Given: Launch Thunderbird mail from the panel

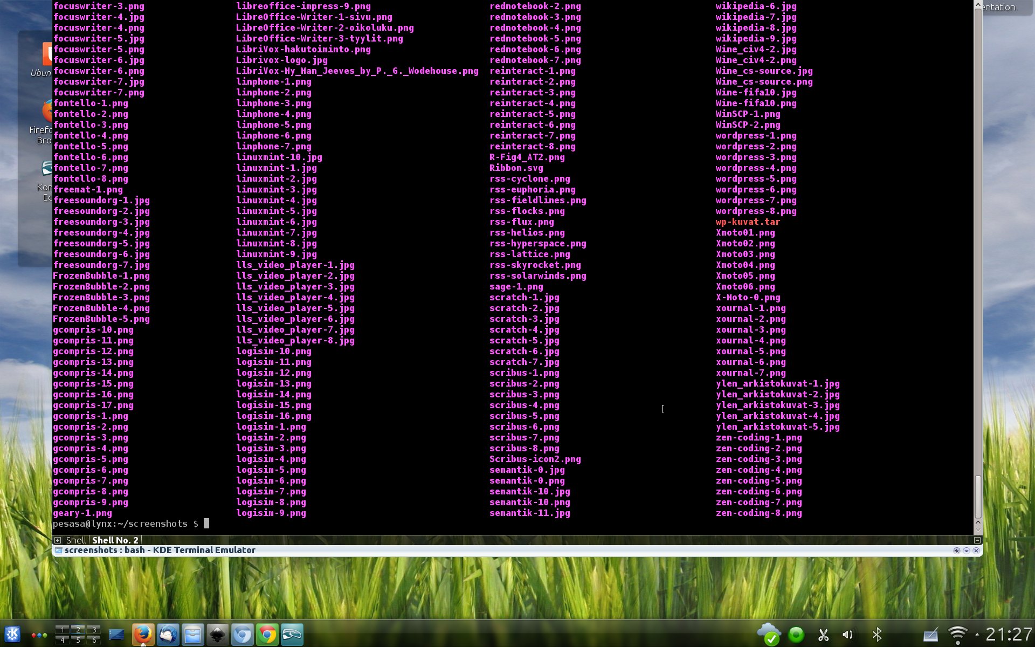Looking at the screenshot, I should click(x=168, y=635).
